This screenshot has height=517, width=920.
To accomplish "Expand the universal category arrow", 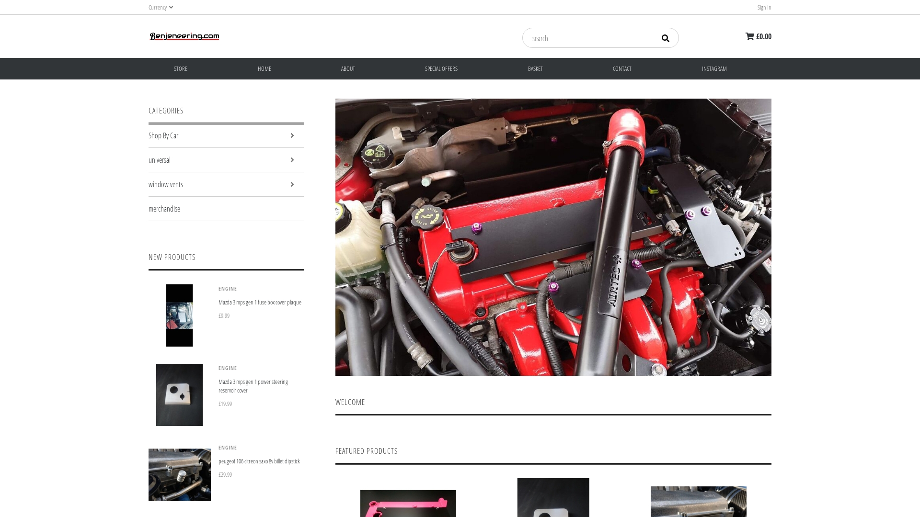I will click(292, 160).
